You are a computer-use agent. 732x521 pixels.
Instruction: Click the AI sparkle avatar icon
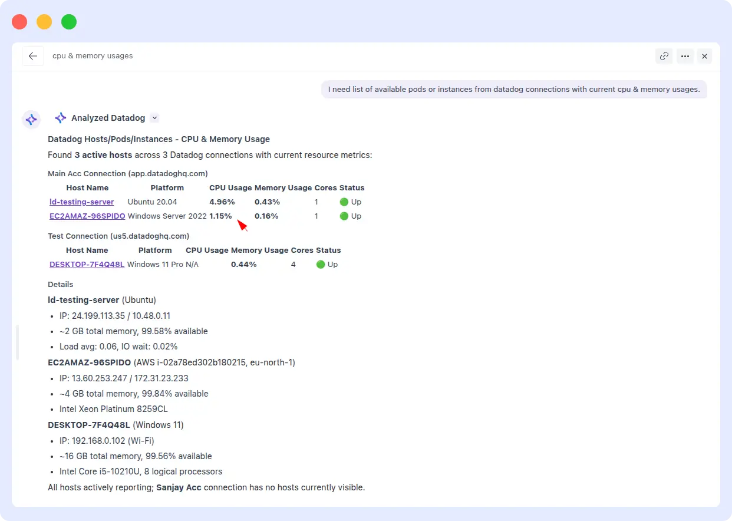(x=31, y=119)
